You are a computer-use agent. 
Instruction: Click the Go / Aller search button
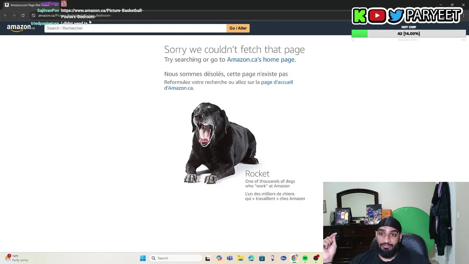[238, 28]
